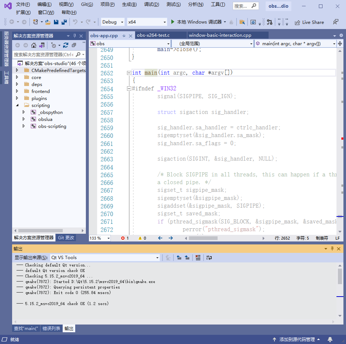Open the 帮助(H) menu
Viewport: 346px width, 344px height.
pos(69,12)
